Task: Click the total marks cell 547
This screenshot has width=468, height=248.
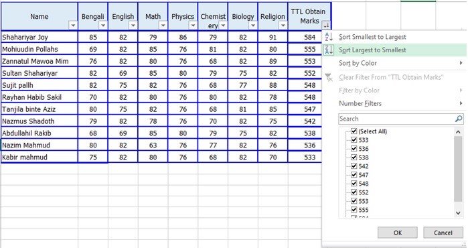Action: click(x=305, y=109)
